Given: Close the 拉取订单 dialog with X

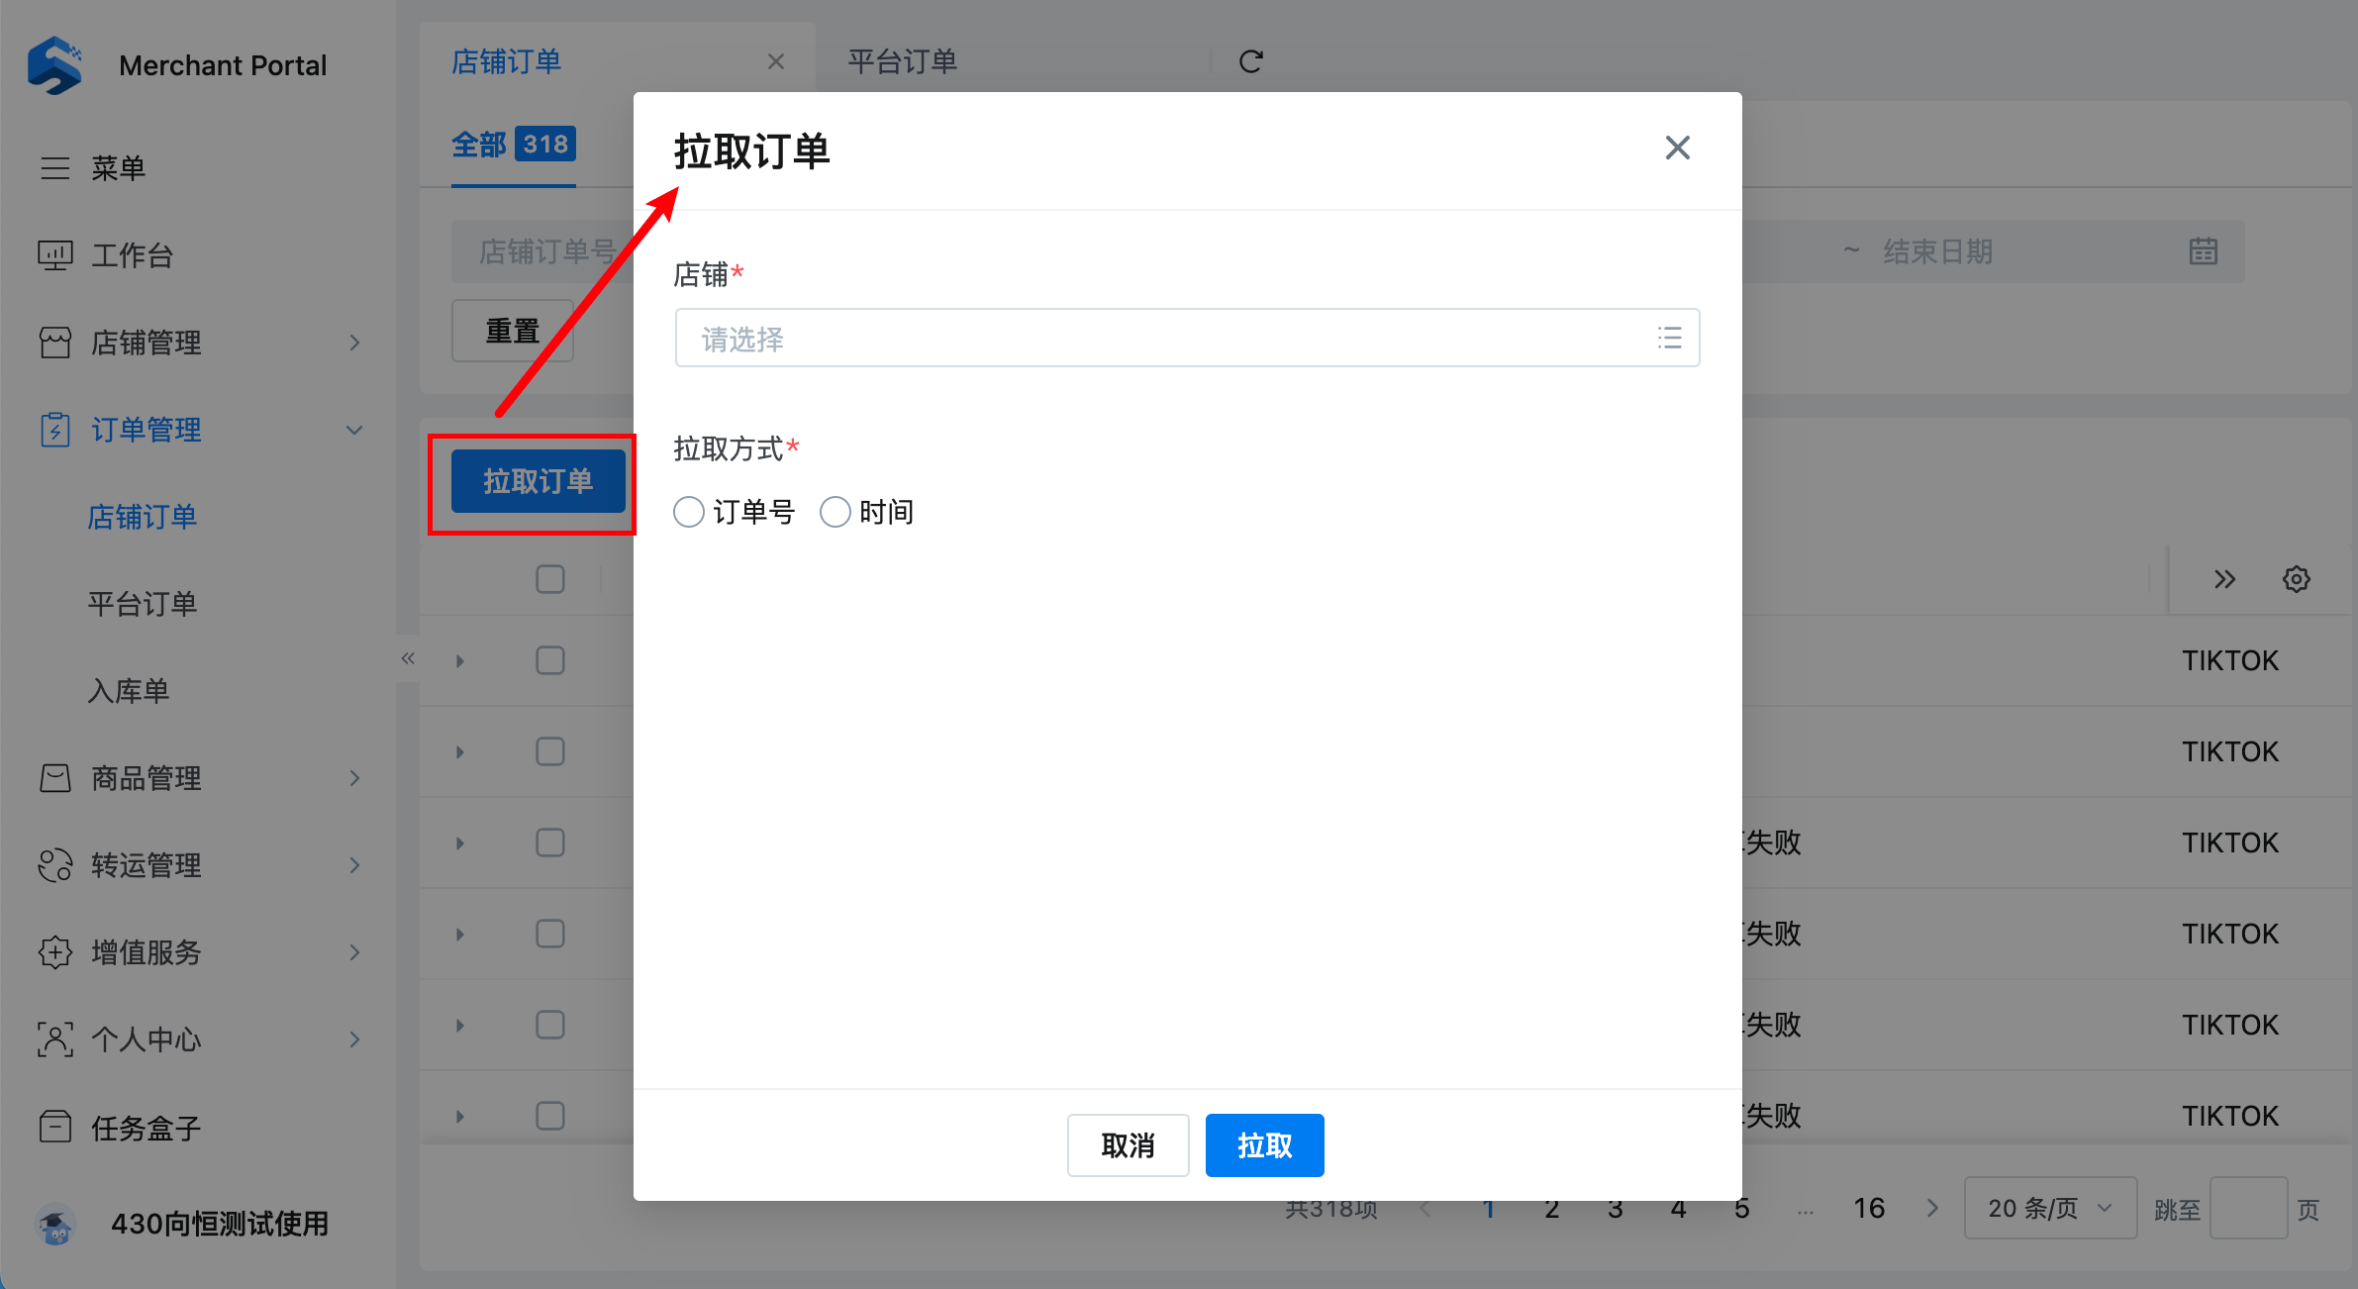Looking at the screenshot, I should [1677, 149].
